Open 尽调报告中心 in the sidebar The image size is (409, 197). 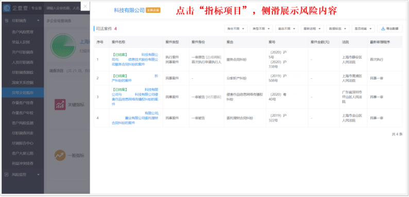click(23, 144)
